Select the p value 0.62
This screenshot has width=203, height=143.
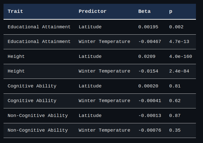coord(175,101)
